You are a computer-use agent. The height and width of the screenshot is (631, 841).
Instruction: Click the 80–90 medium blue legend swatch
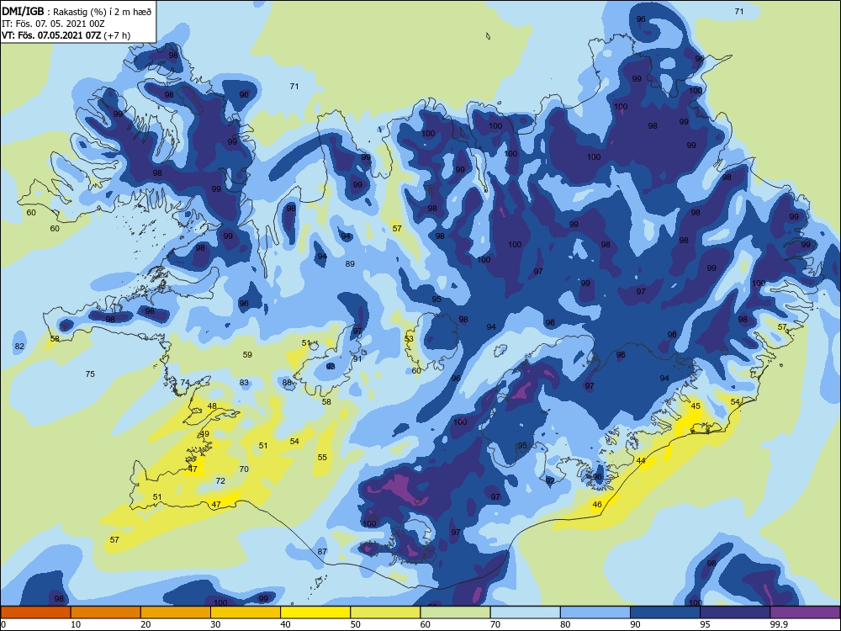(595, 612)
